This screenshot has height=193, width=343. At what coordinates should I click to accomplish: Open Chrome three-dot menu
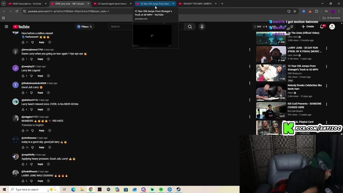[339, 11]
